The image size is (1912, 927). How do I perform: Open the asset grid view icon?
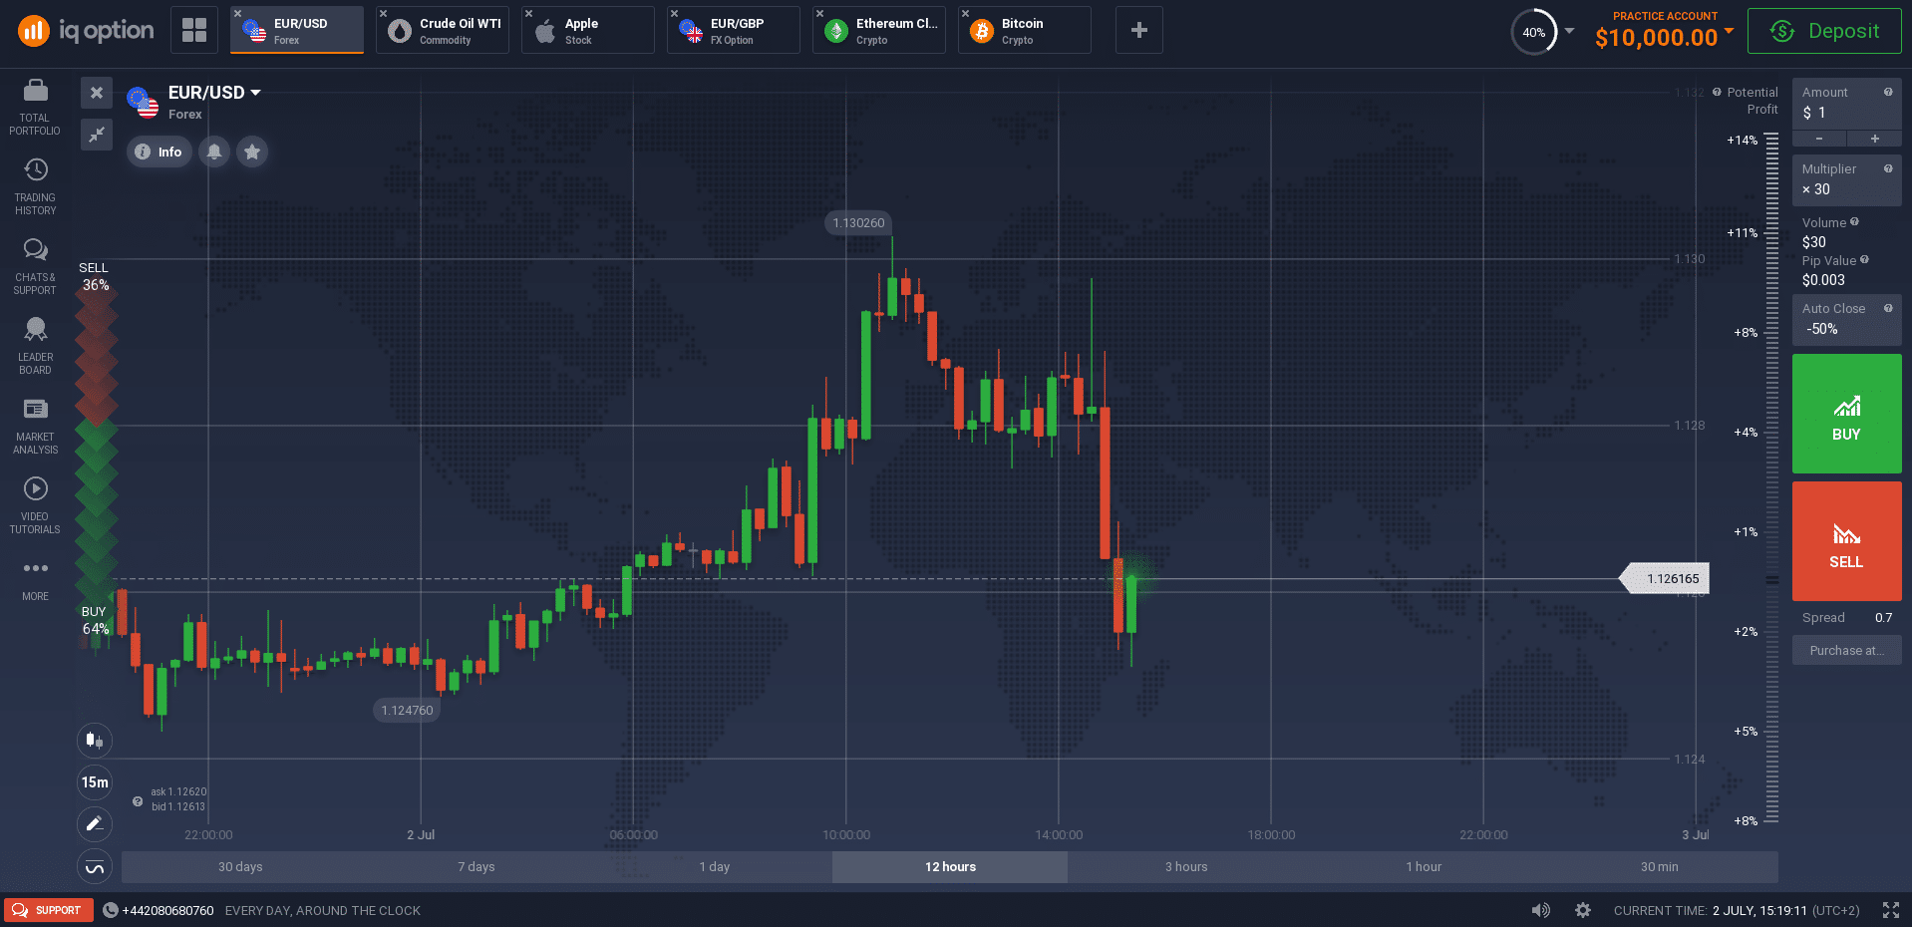click(194, 30)
